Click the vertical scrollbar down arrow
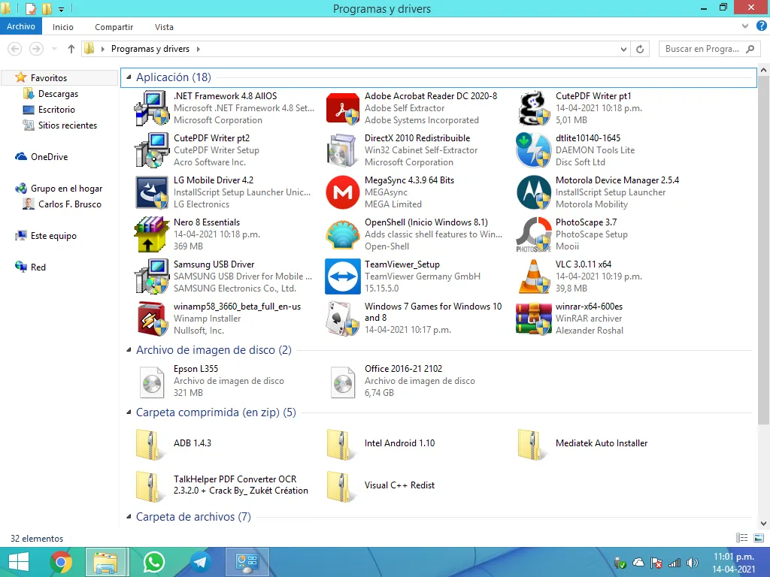Image resolution: width=770 pixels, height=577 pixels. tap(764, 523)
